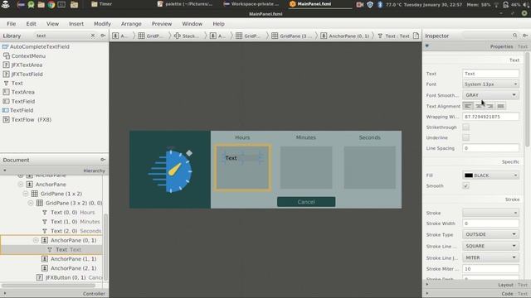531x298 pixels.
Task: Open the Document panel options menu
Action: [x=103, y=160]
